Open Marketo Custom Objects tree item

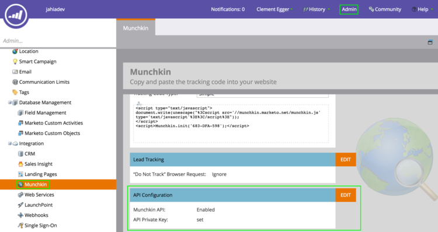52,133
